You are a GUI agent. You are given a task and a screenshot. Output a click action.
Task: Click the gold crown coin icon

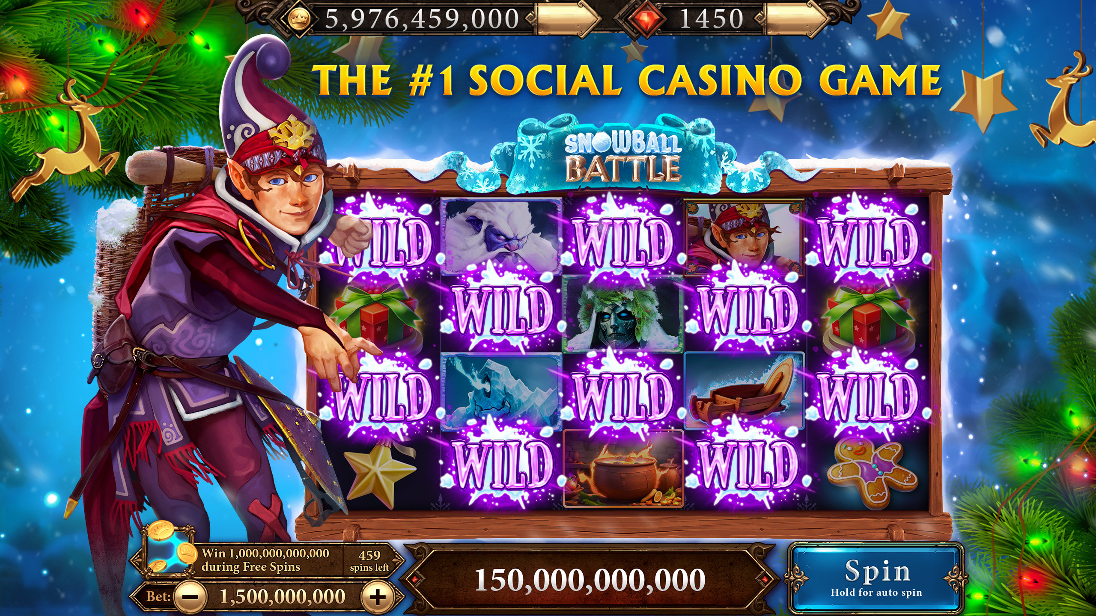(298, 20)
